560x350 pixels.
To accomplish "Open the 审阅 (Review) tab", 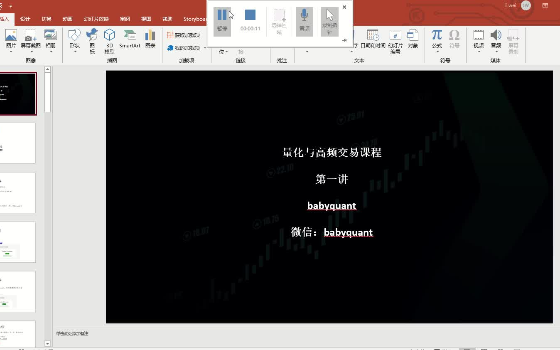I will [125, 19].
